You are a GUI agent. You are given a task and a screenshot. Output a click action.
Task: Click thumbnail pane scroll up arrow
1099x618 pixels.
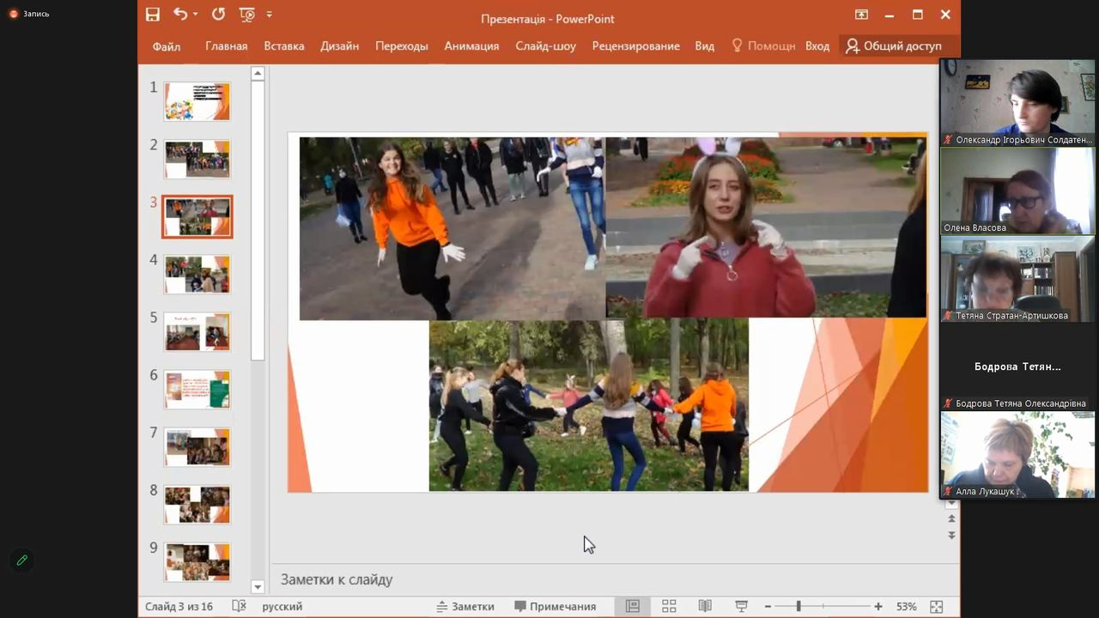(x=258, y=74)
